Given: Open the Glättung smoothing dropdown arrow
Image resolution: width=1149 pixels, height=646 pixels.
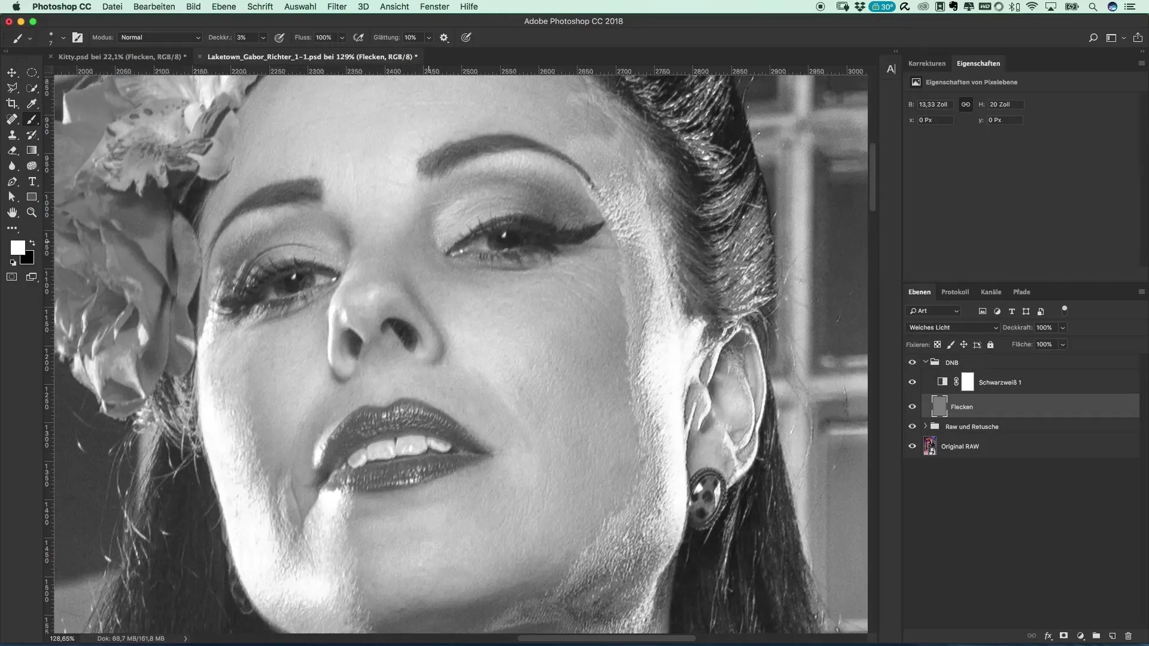Looking at the screenshot, I should pos(428,37).
